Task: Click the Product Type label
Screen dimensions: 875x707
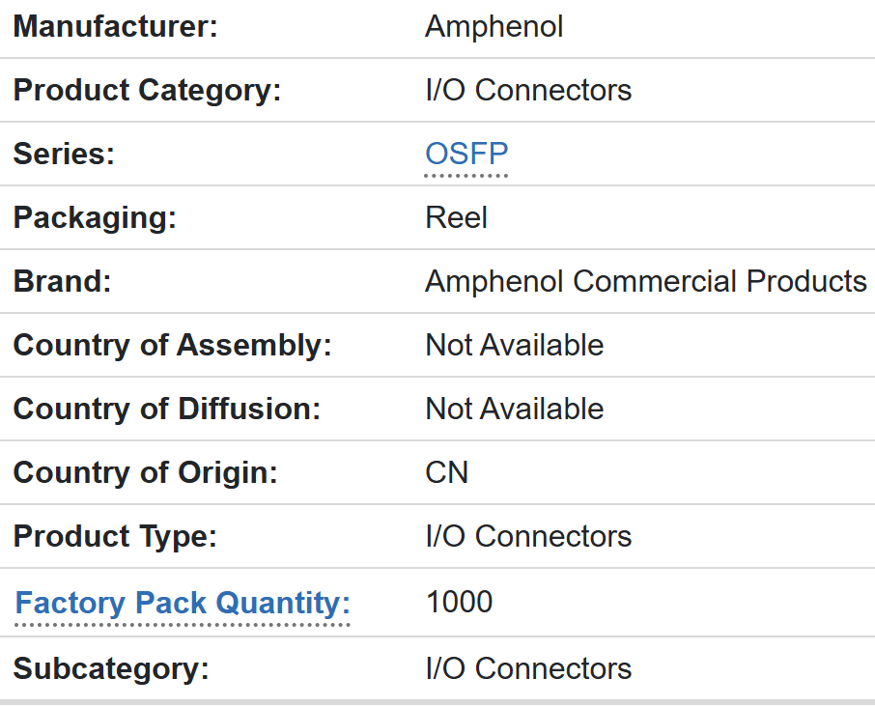Action: [115, 537]
